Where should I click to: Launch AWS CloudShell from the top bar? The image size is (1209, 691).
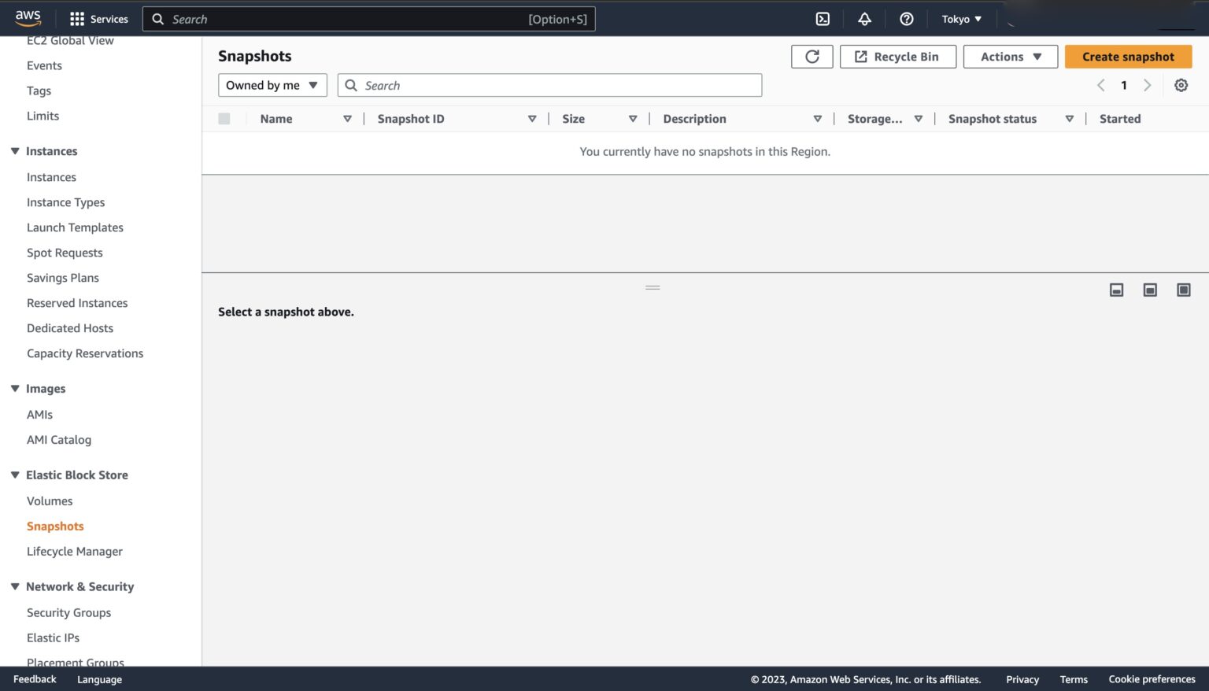pos(822,18)
